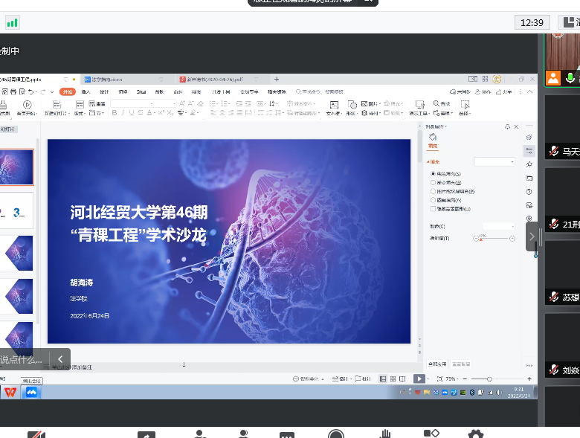The width and height of the screenshot is (580, 438).
Task: Click the Reset Background button
Action: [x=461, y=364]
